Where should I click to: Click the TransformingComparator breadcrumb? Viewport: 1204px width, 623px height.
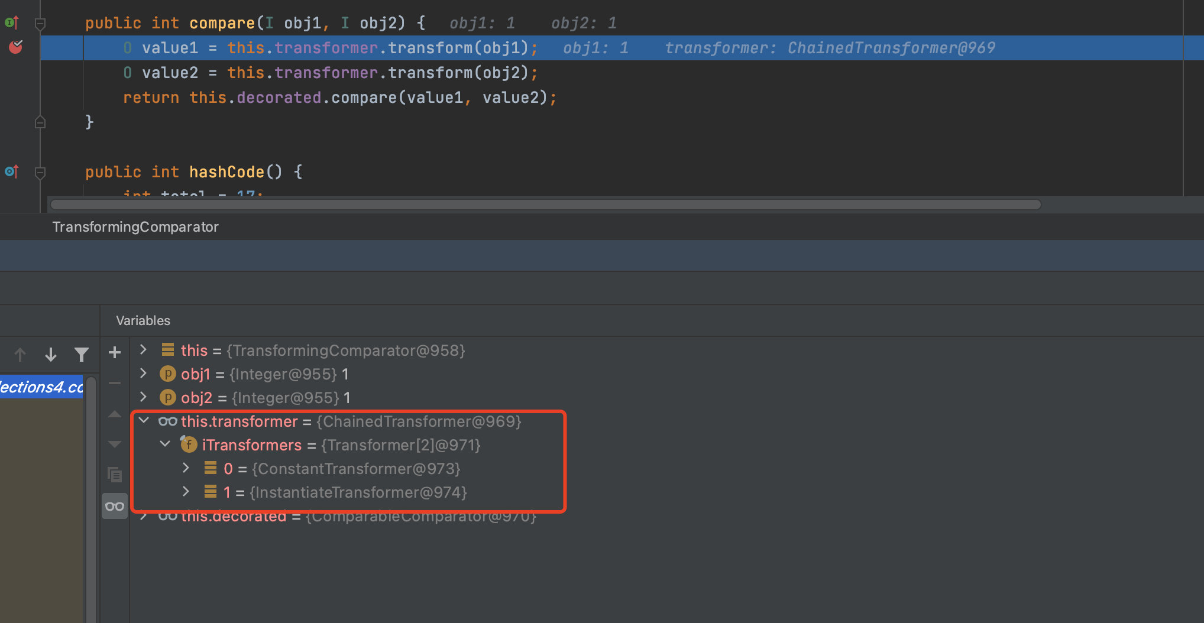pyautogui.click(x=135, y=227)
